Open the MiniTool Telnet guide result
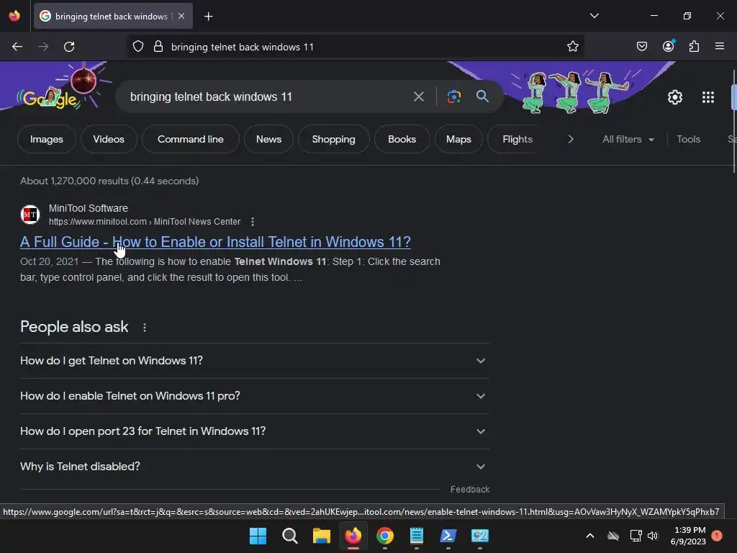 pos(215,242)
